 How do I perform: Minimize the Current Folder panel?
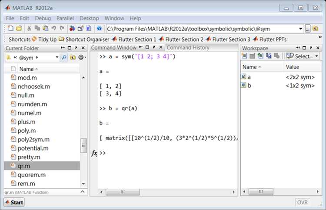click(63, 48)
